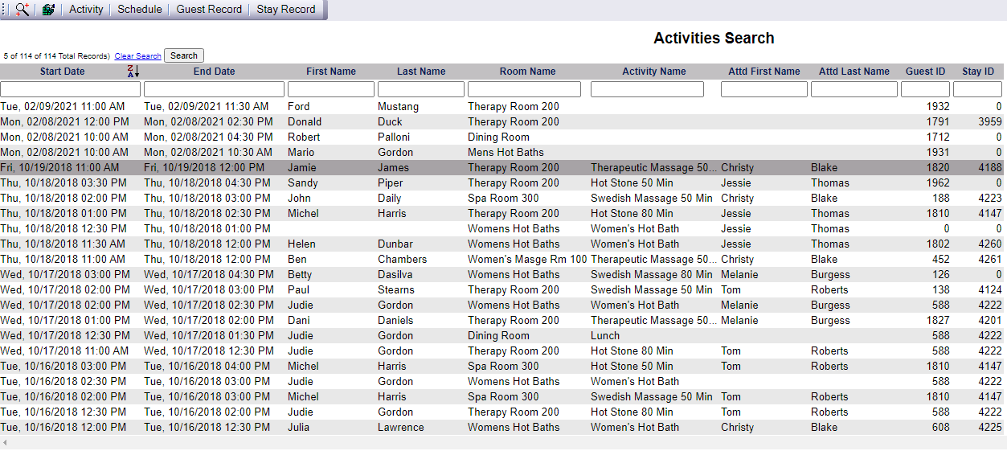Click last name Chambers in table
Screen dimensions: 1007x451
(x=402, y=259)
